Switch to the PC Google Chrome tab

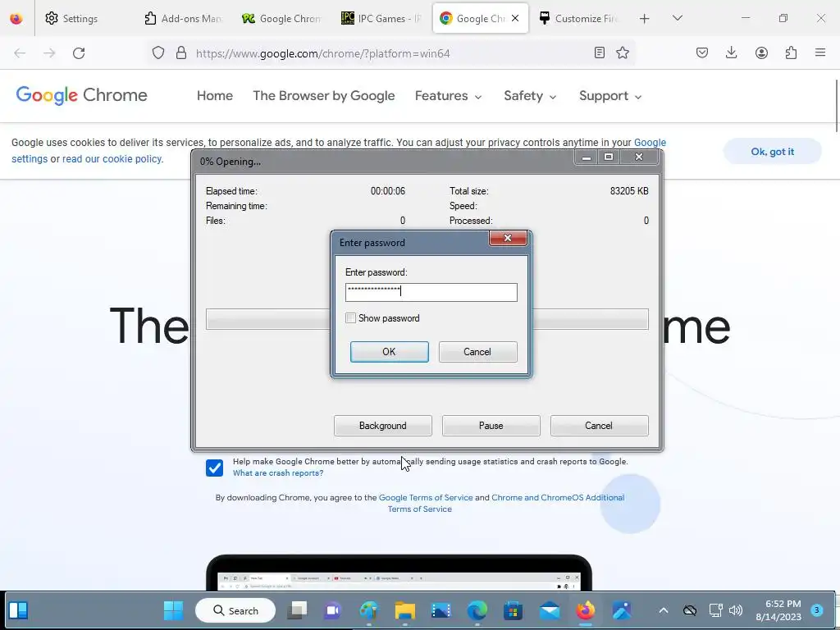(x=281, y=19)
